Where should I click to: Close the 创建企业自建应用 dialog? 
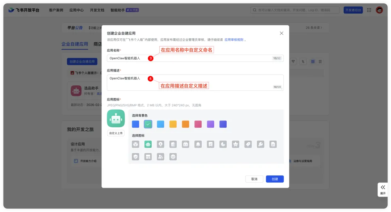(x=282, y=33)
